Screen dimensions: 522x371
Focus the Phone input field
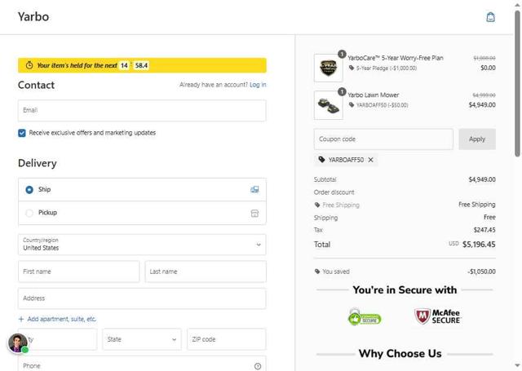tap(142, 364)
